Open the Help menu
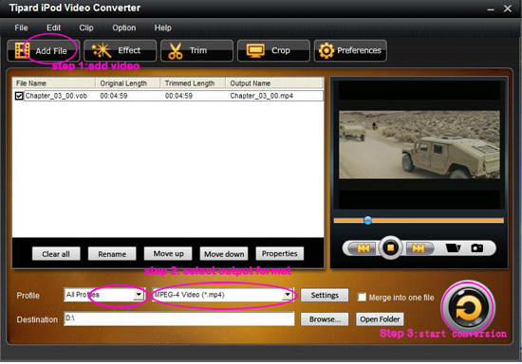This screenshot has height=364, width=522. coord(163,27)
